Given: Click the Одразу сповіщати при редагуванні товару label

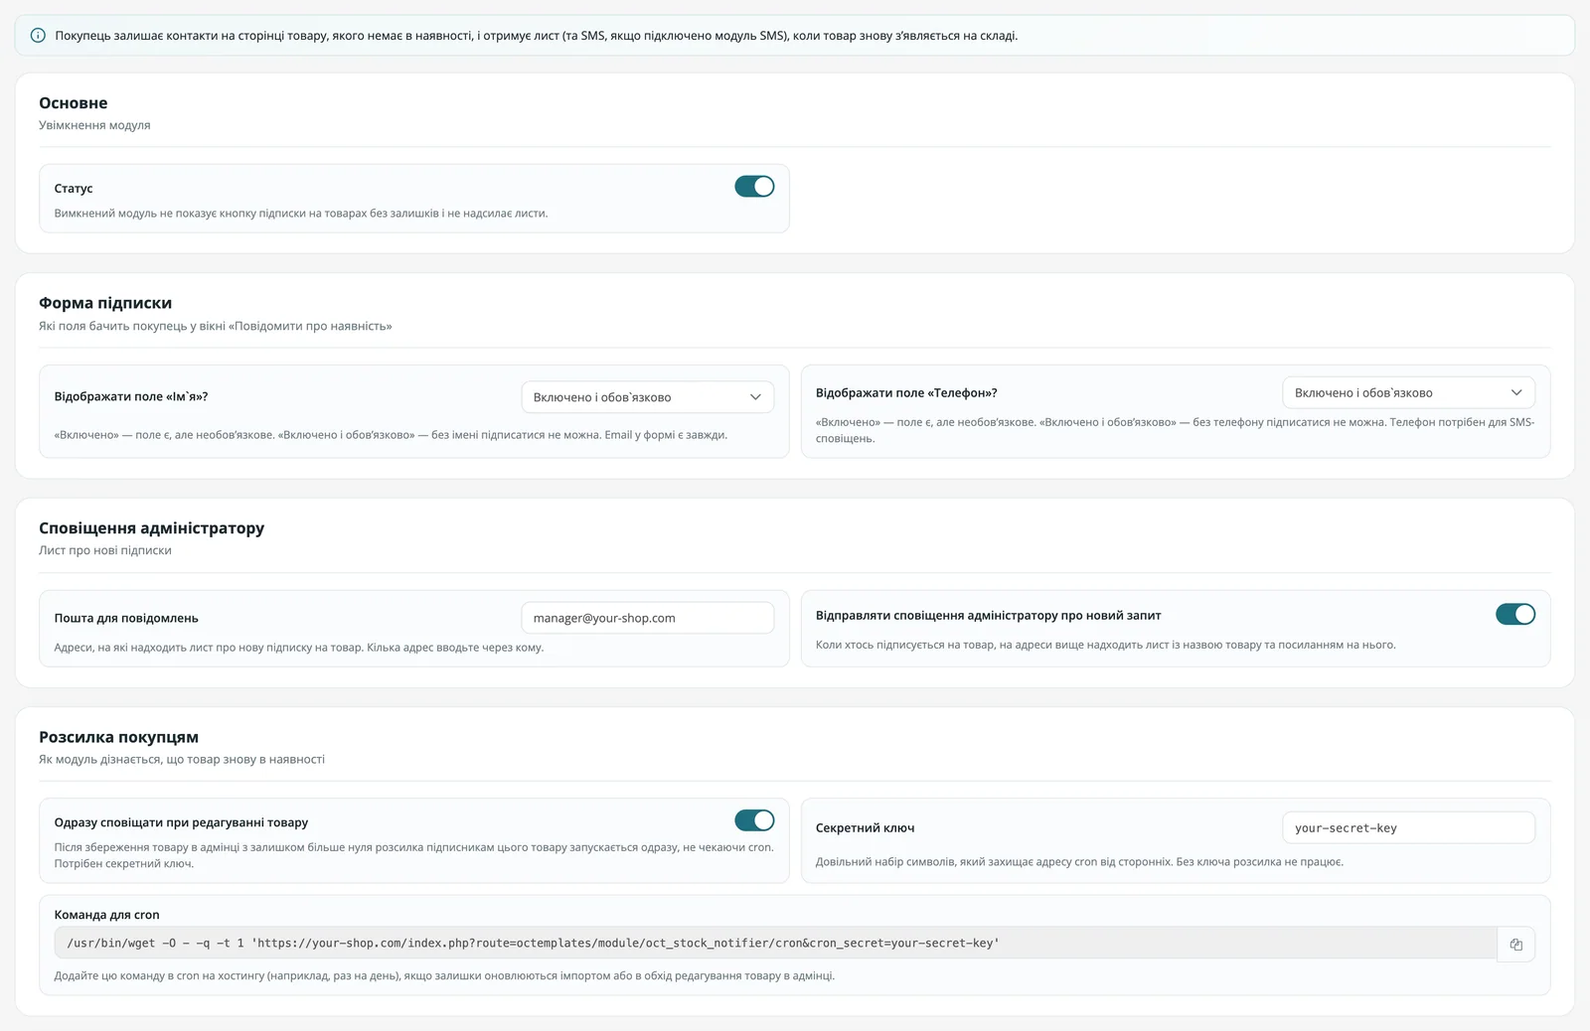Looking at the screenshot, I should point(181,822).
